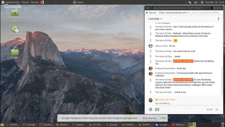Click the network connection indicator icon
This screenshot has width=225, height=127.
(x=190, y=2)
